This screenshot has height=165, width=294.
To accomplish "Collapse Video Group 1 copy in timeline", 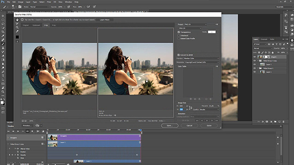I will [x=8, y=144].
